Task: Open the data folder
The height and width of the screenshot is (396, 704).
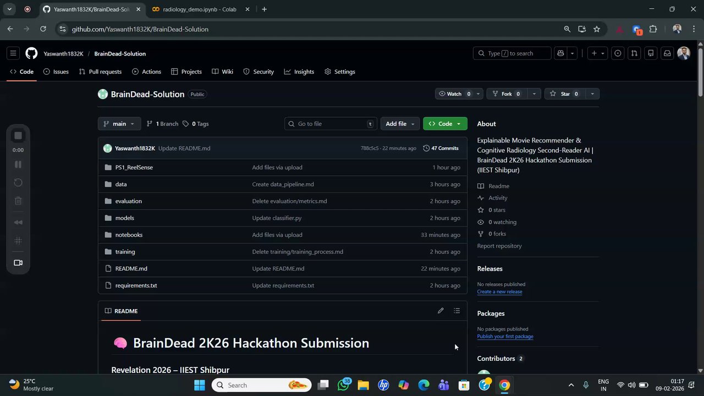Action: pos(121,184)
